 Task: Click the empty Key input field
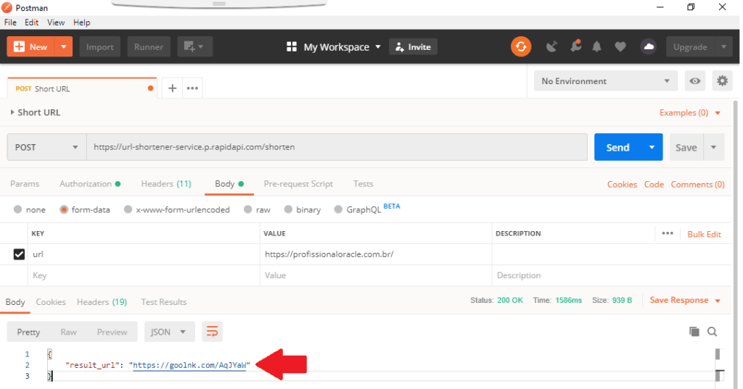click(x=144, y=275)
